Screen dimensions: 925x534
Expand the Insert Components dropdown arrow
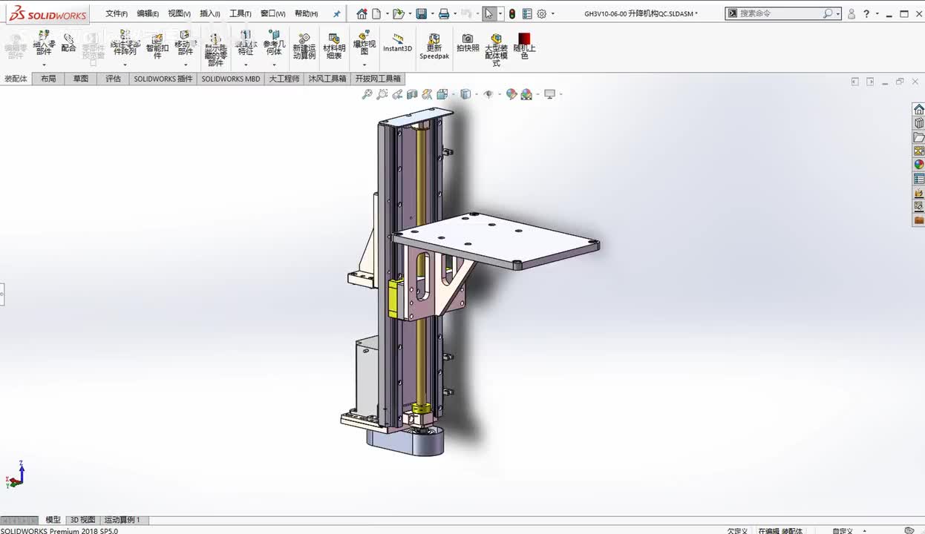pyautogui.click(x=44, y=65)
